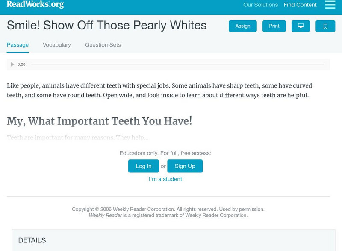Click the projector display icon button

click(301, 26)
